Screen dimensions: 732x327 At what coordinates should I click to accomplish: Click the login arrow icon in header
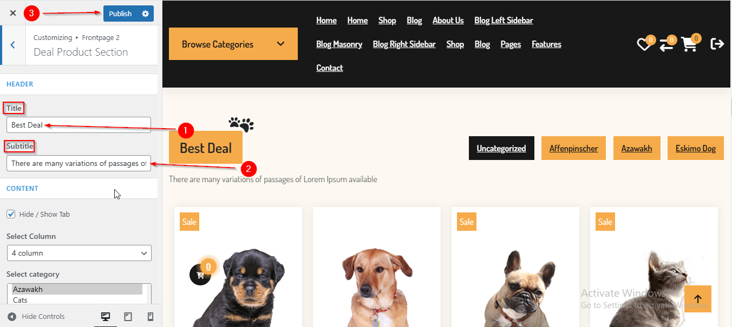coord(717,44)
